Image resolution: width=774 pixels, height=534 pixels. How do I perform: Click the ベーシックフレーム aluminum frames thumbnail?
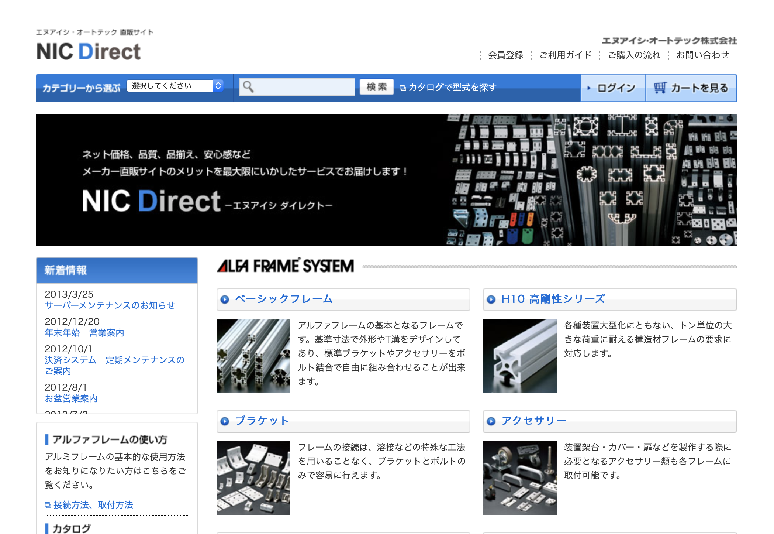point(253,356)
